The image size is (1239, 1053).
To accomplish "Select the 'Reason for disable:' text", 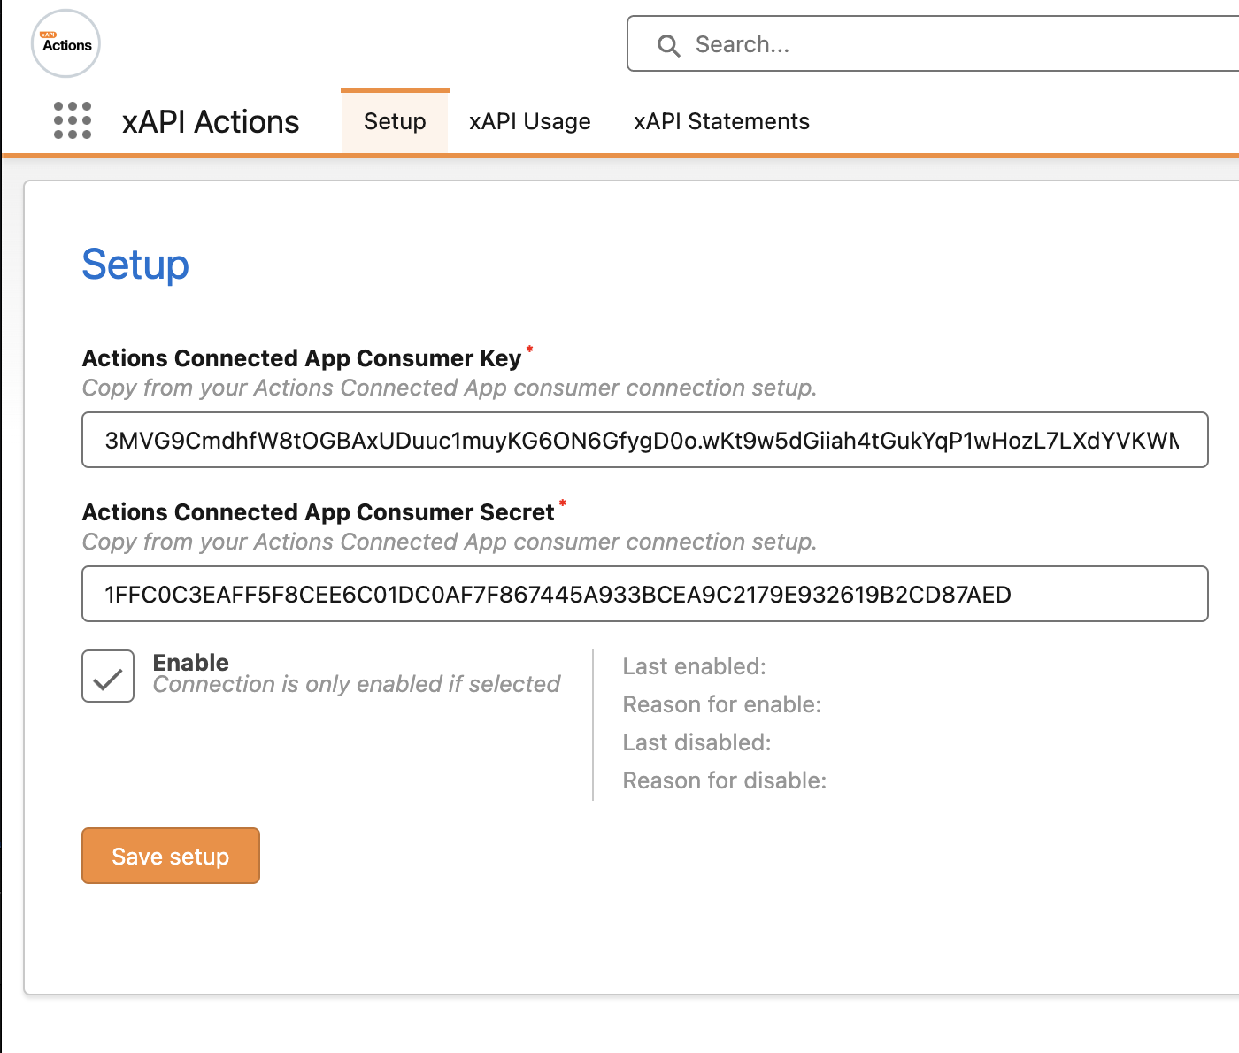I will click(x=724, y=780).
